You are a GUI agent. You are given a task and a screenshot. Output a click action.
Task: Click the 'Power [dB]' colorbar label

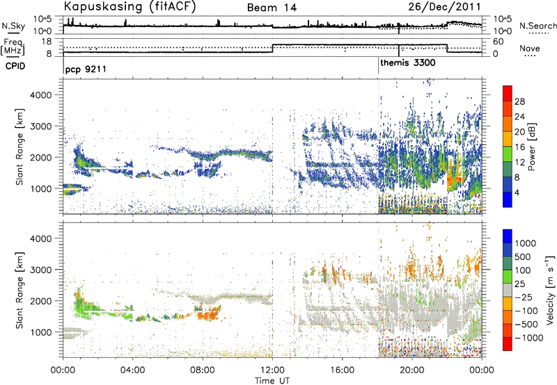(532, 147)
